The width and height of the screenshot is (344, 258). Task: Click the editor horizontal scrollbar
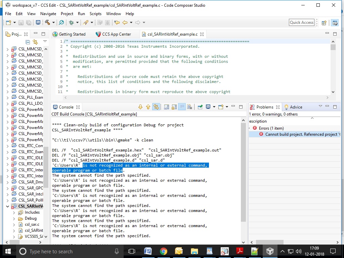196,97
